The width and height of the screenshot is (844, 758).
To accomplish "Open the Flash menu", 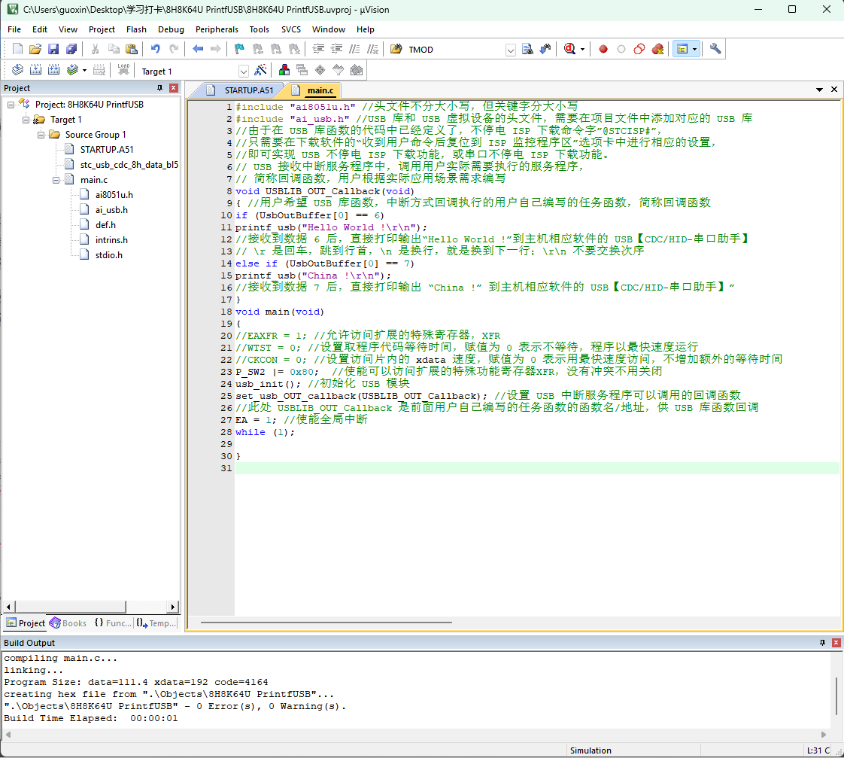I will point(136,29).
